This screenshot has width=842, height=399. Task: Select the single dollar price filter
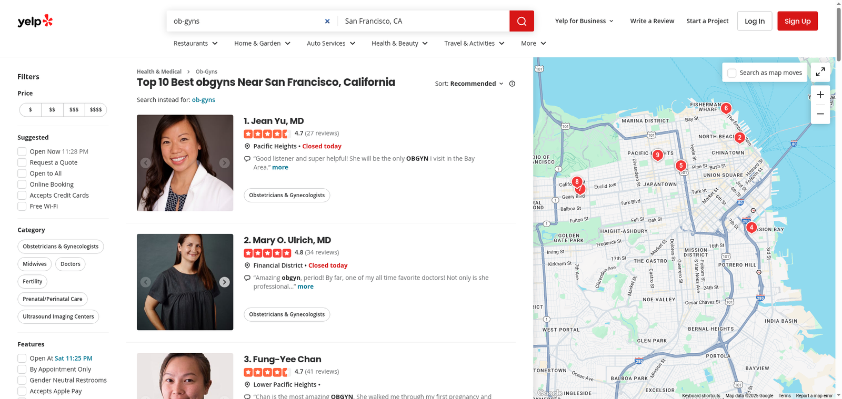click(31, 110)
